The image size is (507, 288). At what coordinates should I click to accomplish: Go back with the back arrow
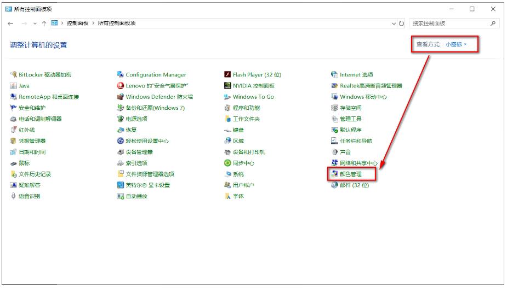coord(10,23)
